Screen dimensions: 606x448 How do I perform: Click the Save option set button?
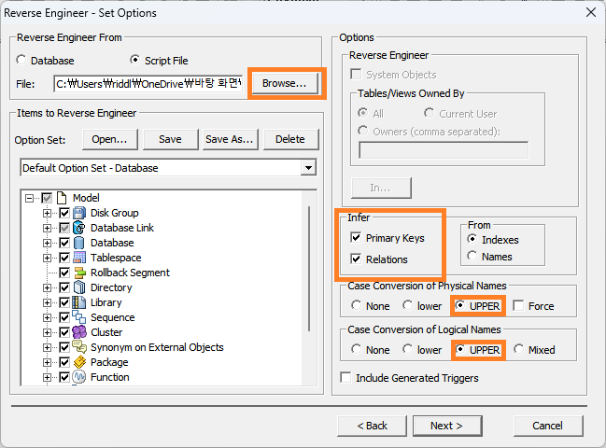170,139
